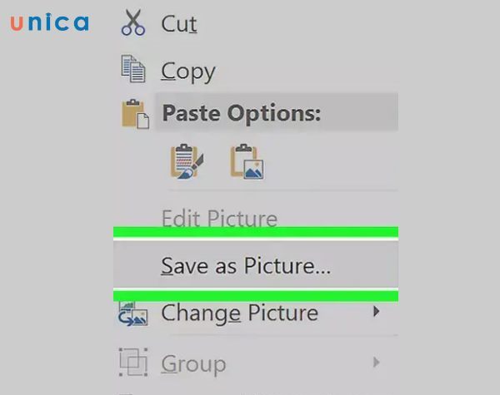Choose Cut from the context menu
The image size is (500, 395).
[179, 24]
